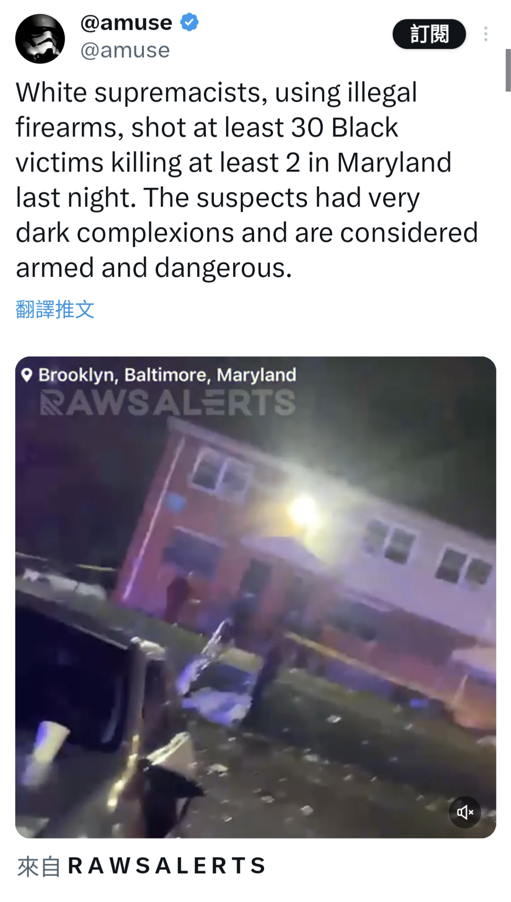This screenshot has width=511, height=902.
Task: Select the bold @amuse display name
Action: (126, 23)
